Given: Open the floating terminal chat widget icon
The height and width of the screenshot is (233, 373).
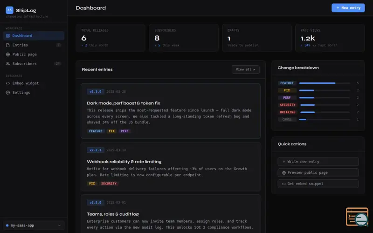Looking at the screenshot, I should (357, 217).
